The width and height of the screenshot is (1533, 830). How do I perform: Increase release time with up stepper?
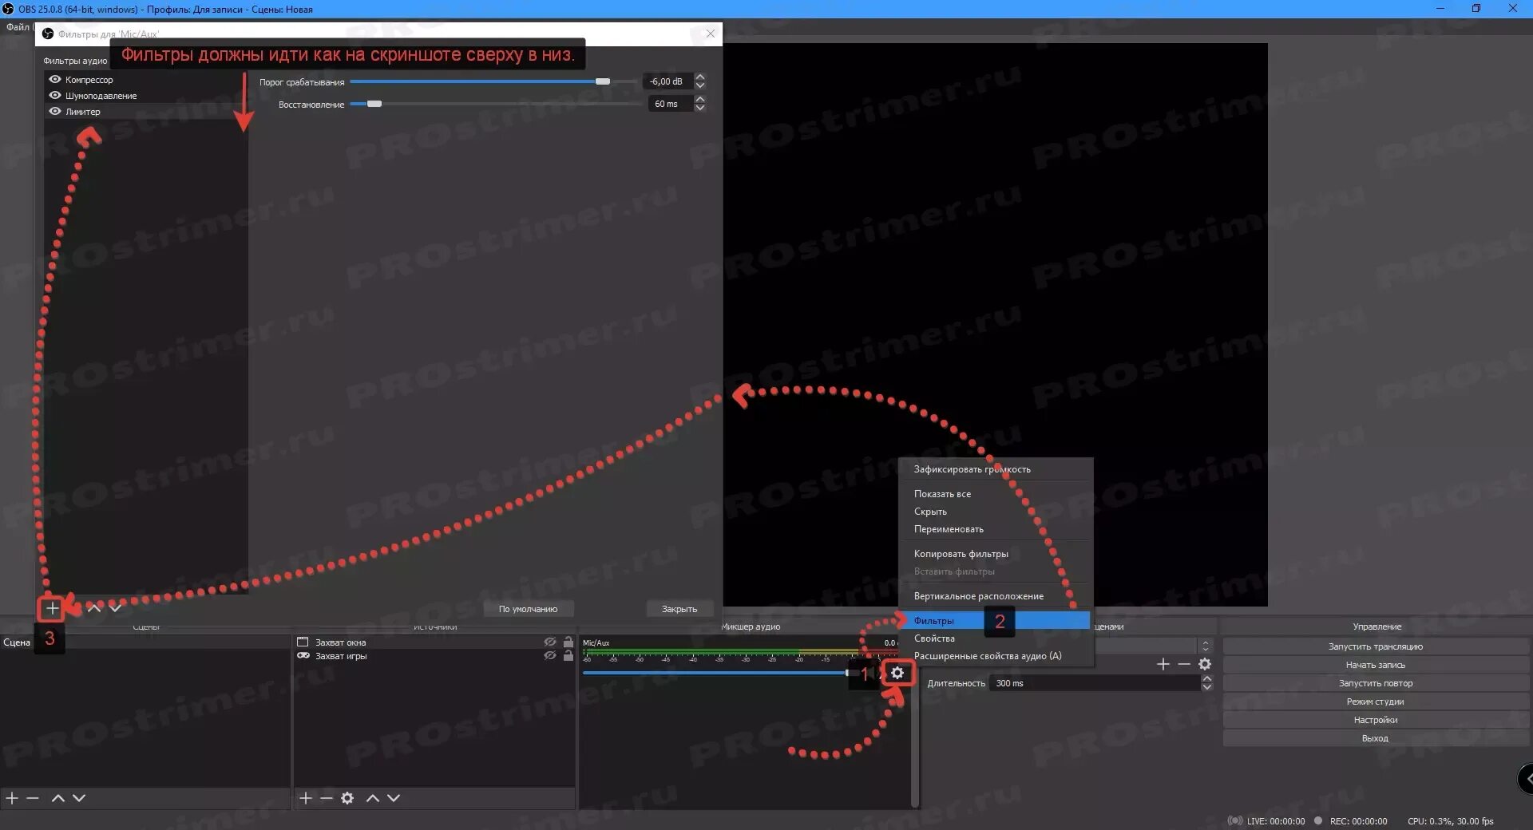pos(700,100)
